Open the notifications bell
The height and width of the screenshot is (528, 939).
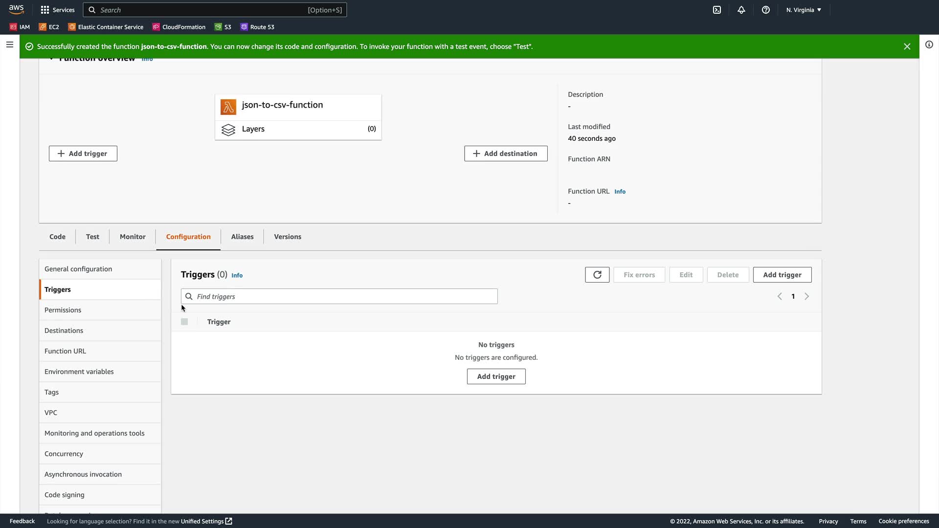(x=741, y=10)
